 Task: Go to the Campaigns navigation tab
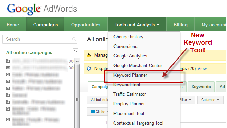pos(45,25)
